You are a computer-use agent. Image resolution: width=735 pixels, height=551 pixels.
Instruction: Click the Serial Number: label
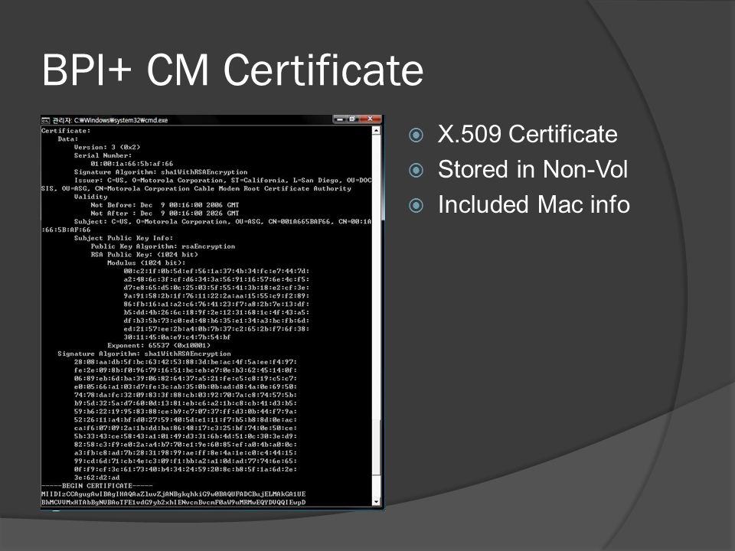click(x=103, y=155)
